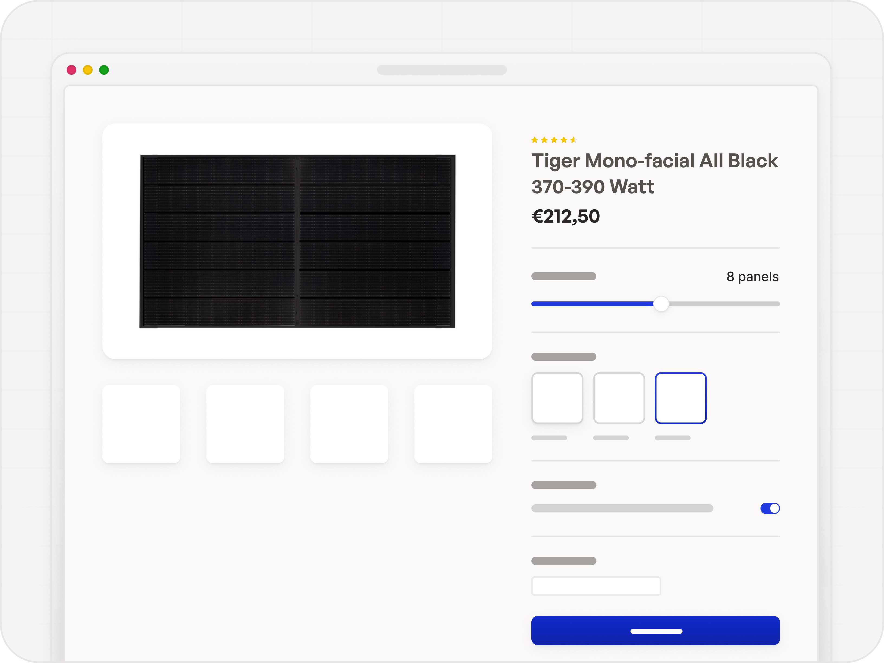Click the yellow minimize window control

(x=87, y=70)
